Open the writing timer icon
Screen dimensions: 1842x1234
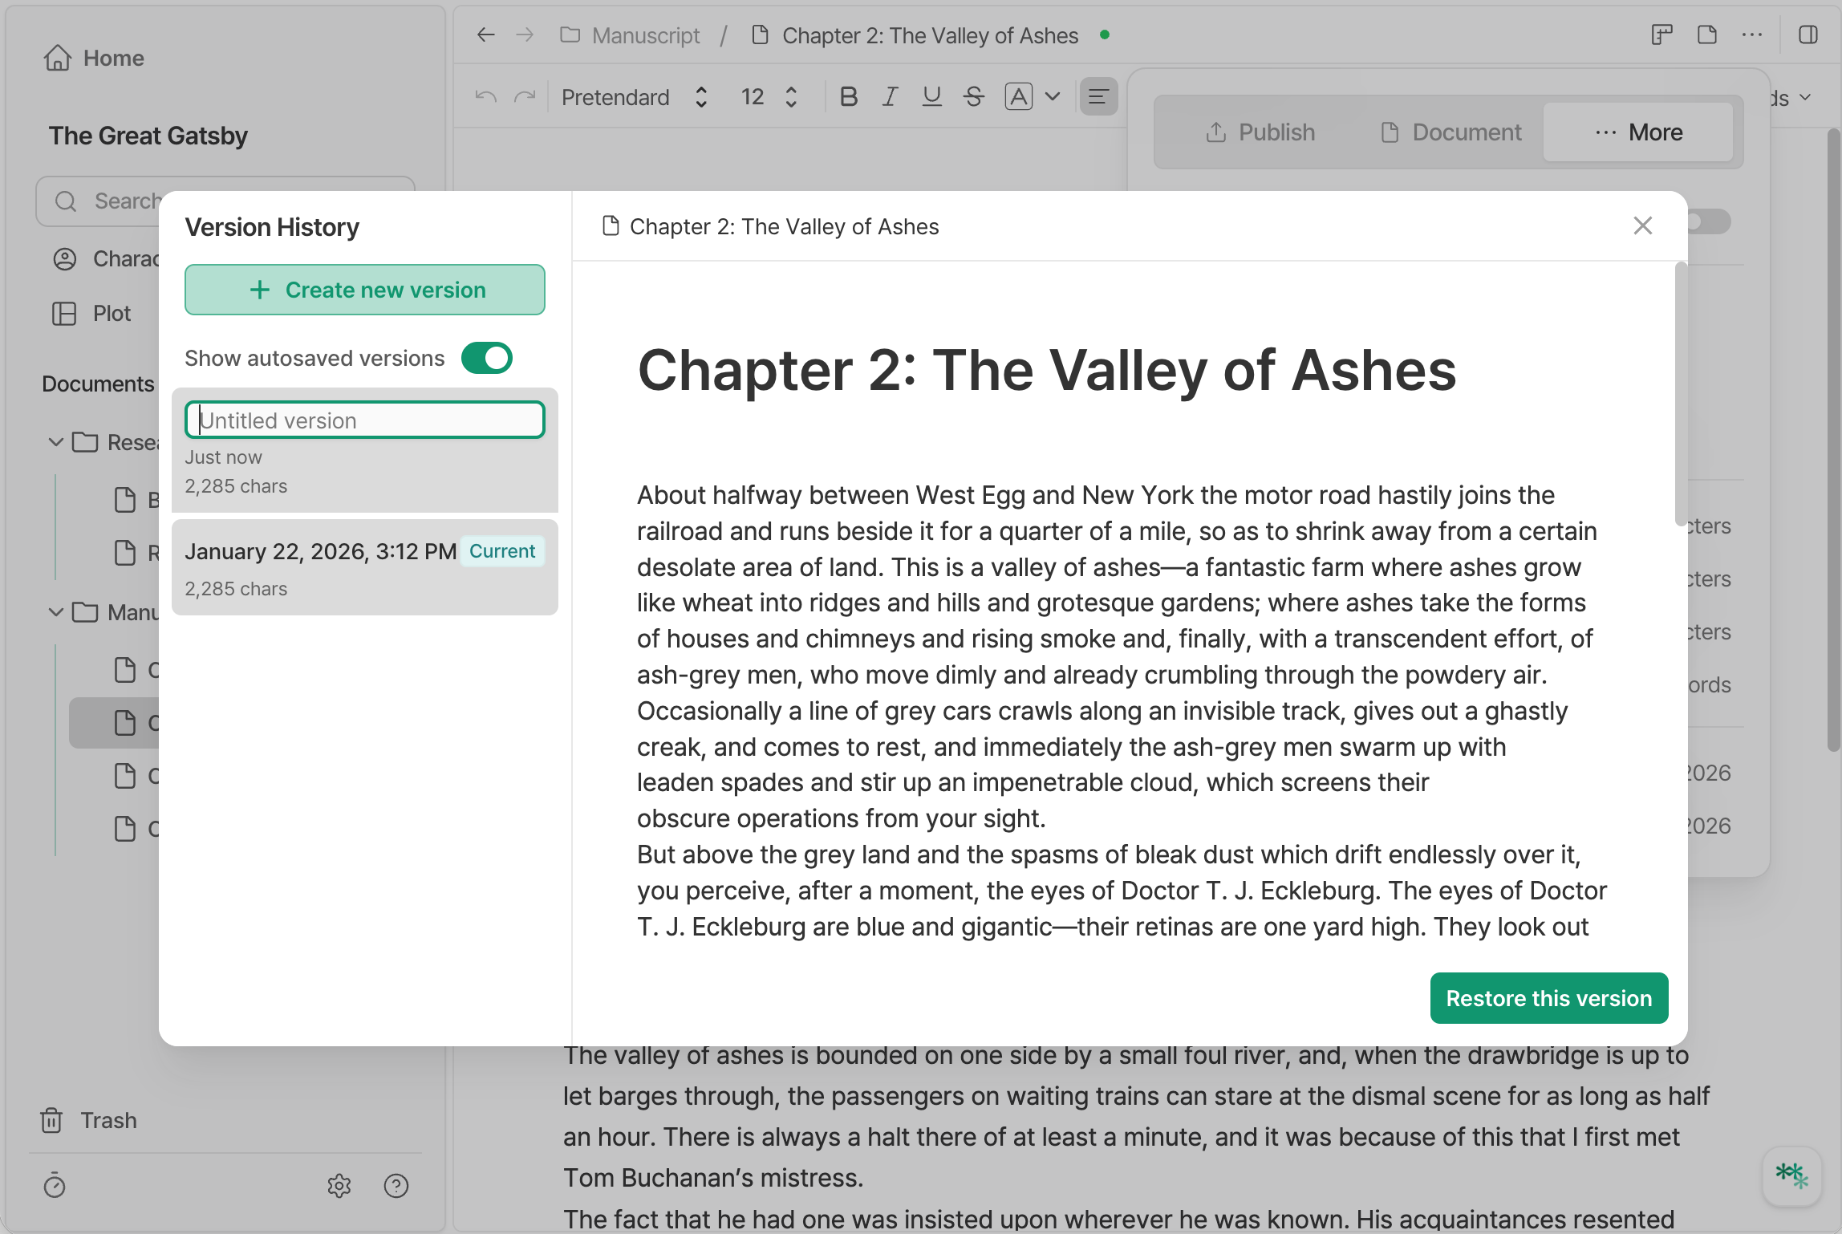click(x=55, y=1185)
